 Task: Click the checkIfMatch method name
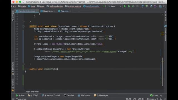(x=51, y=69)
